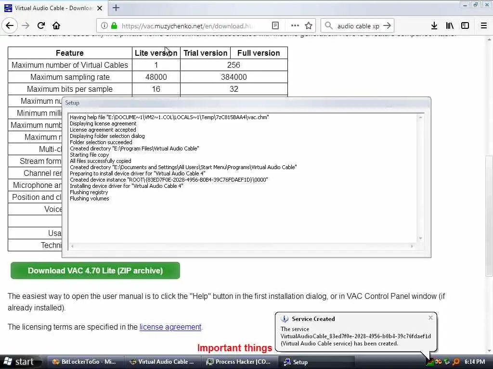The height and width of the screenshot is (369, 493).
Task: Select the Setup taskbar button
Action: point(317,362)
